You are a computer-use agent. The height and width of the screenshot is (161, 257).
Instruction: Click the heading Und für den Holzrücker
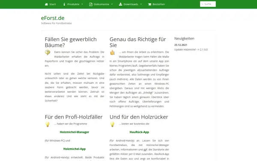[x=139, y=117]
